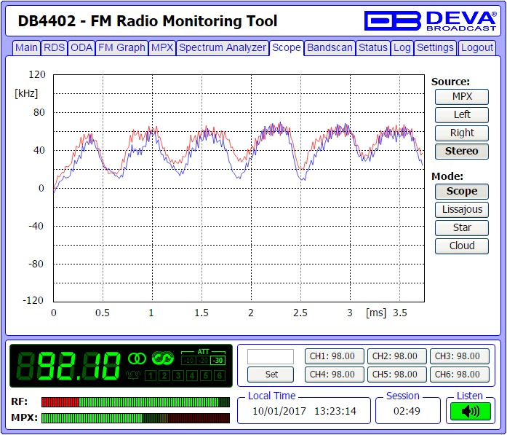Tune to preset CH1: 98.00
The height and width of the screenshot is (435, 507).
(335, 356)
